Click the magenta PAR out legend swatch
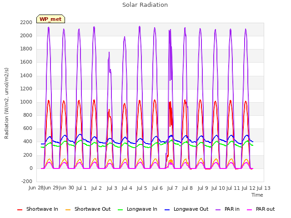 pos(250,210)
